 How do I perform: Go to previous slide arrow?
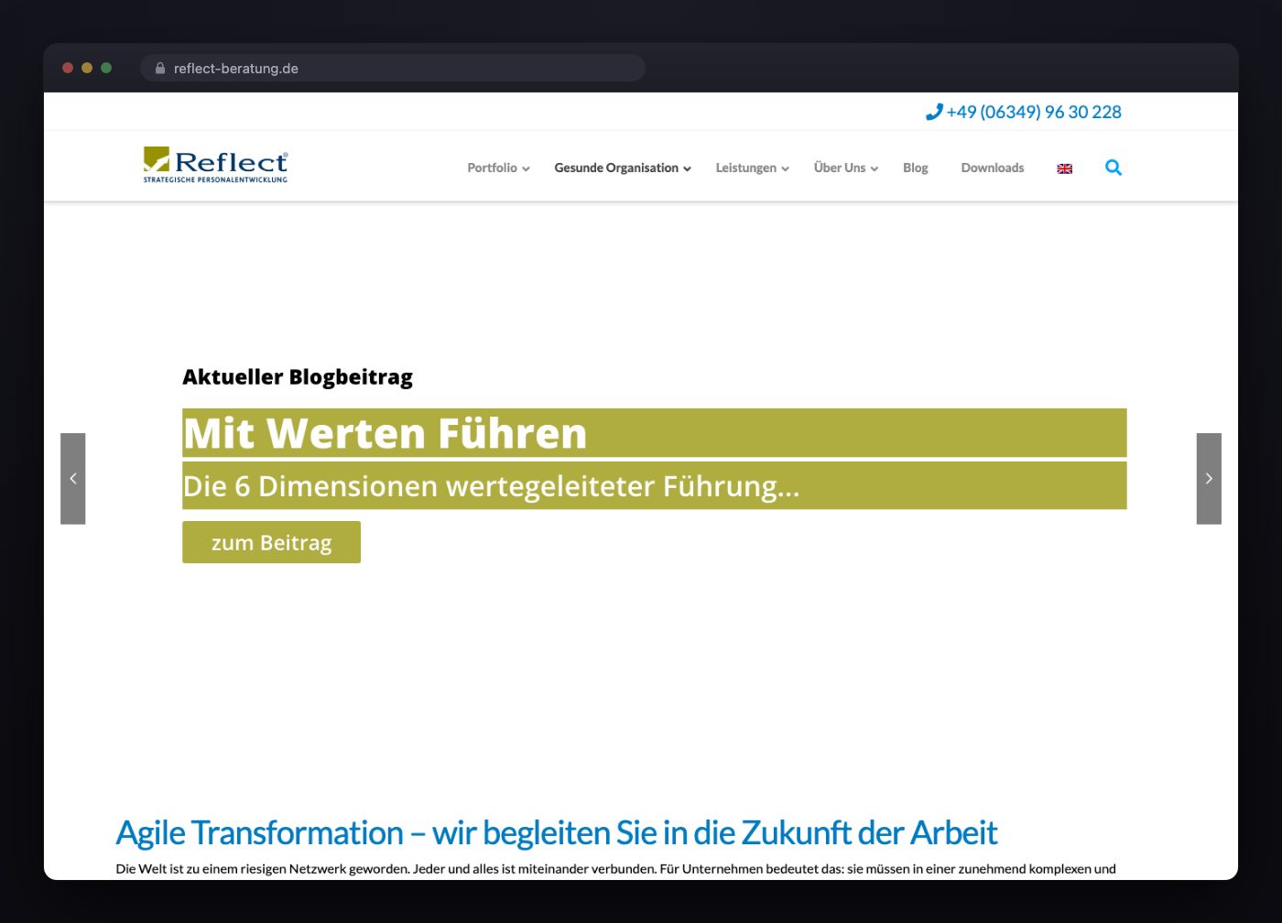tap(73, 479)
